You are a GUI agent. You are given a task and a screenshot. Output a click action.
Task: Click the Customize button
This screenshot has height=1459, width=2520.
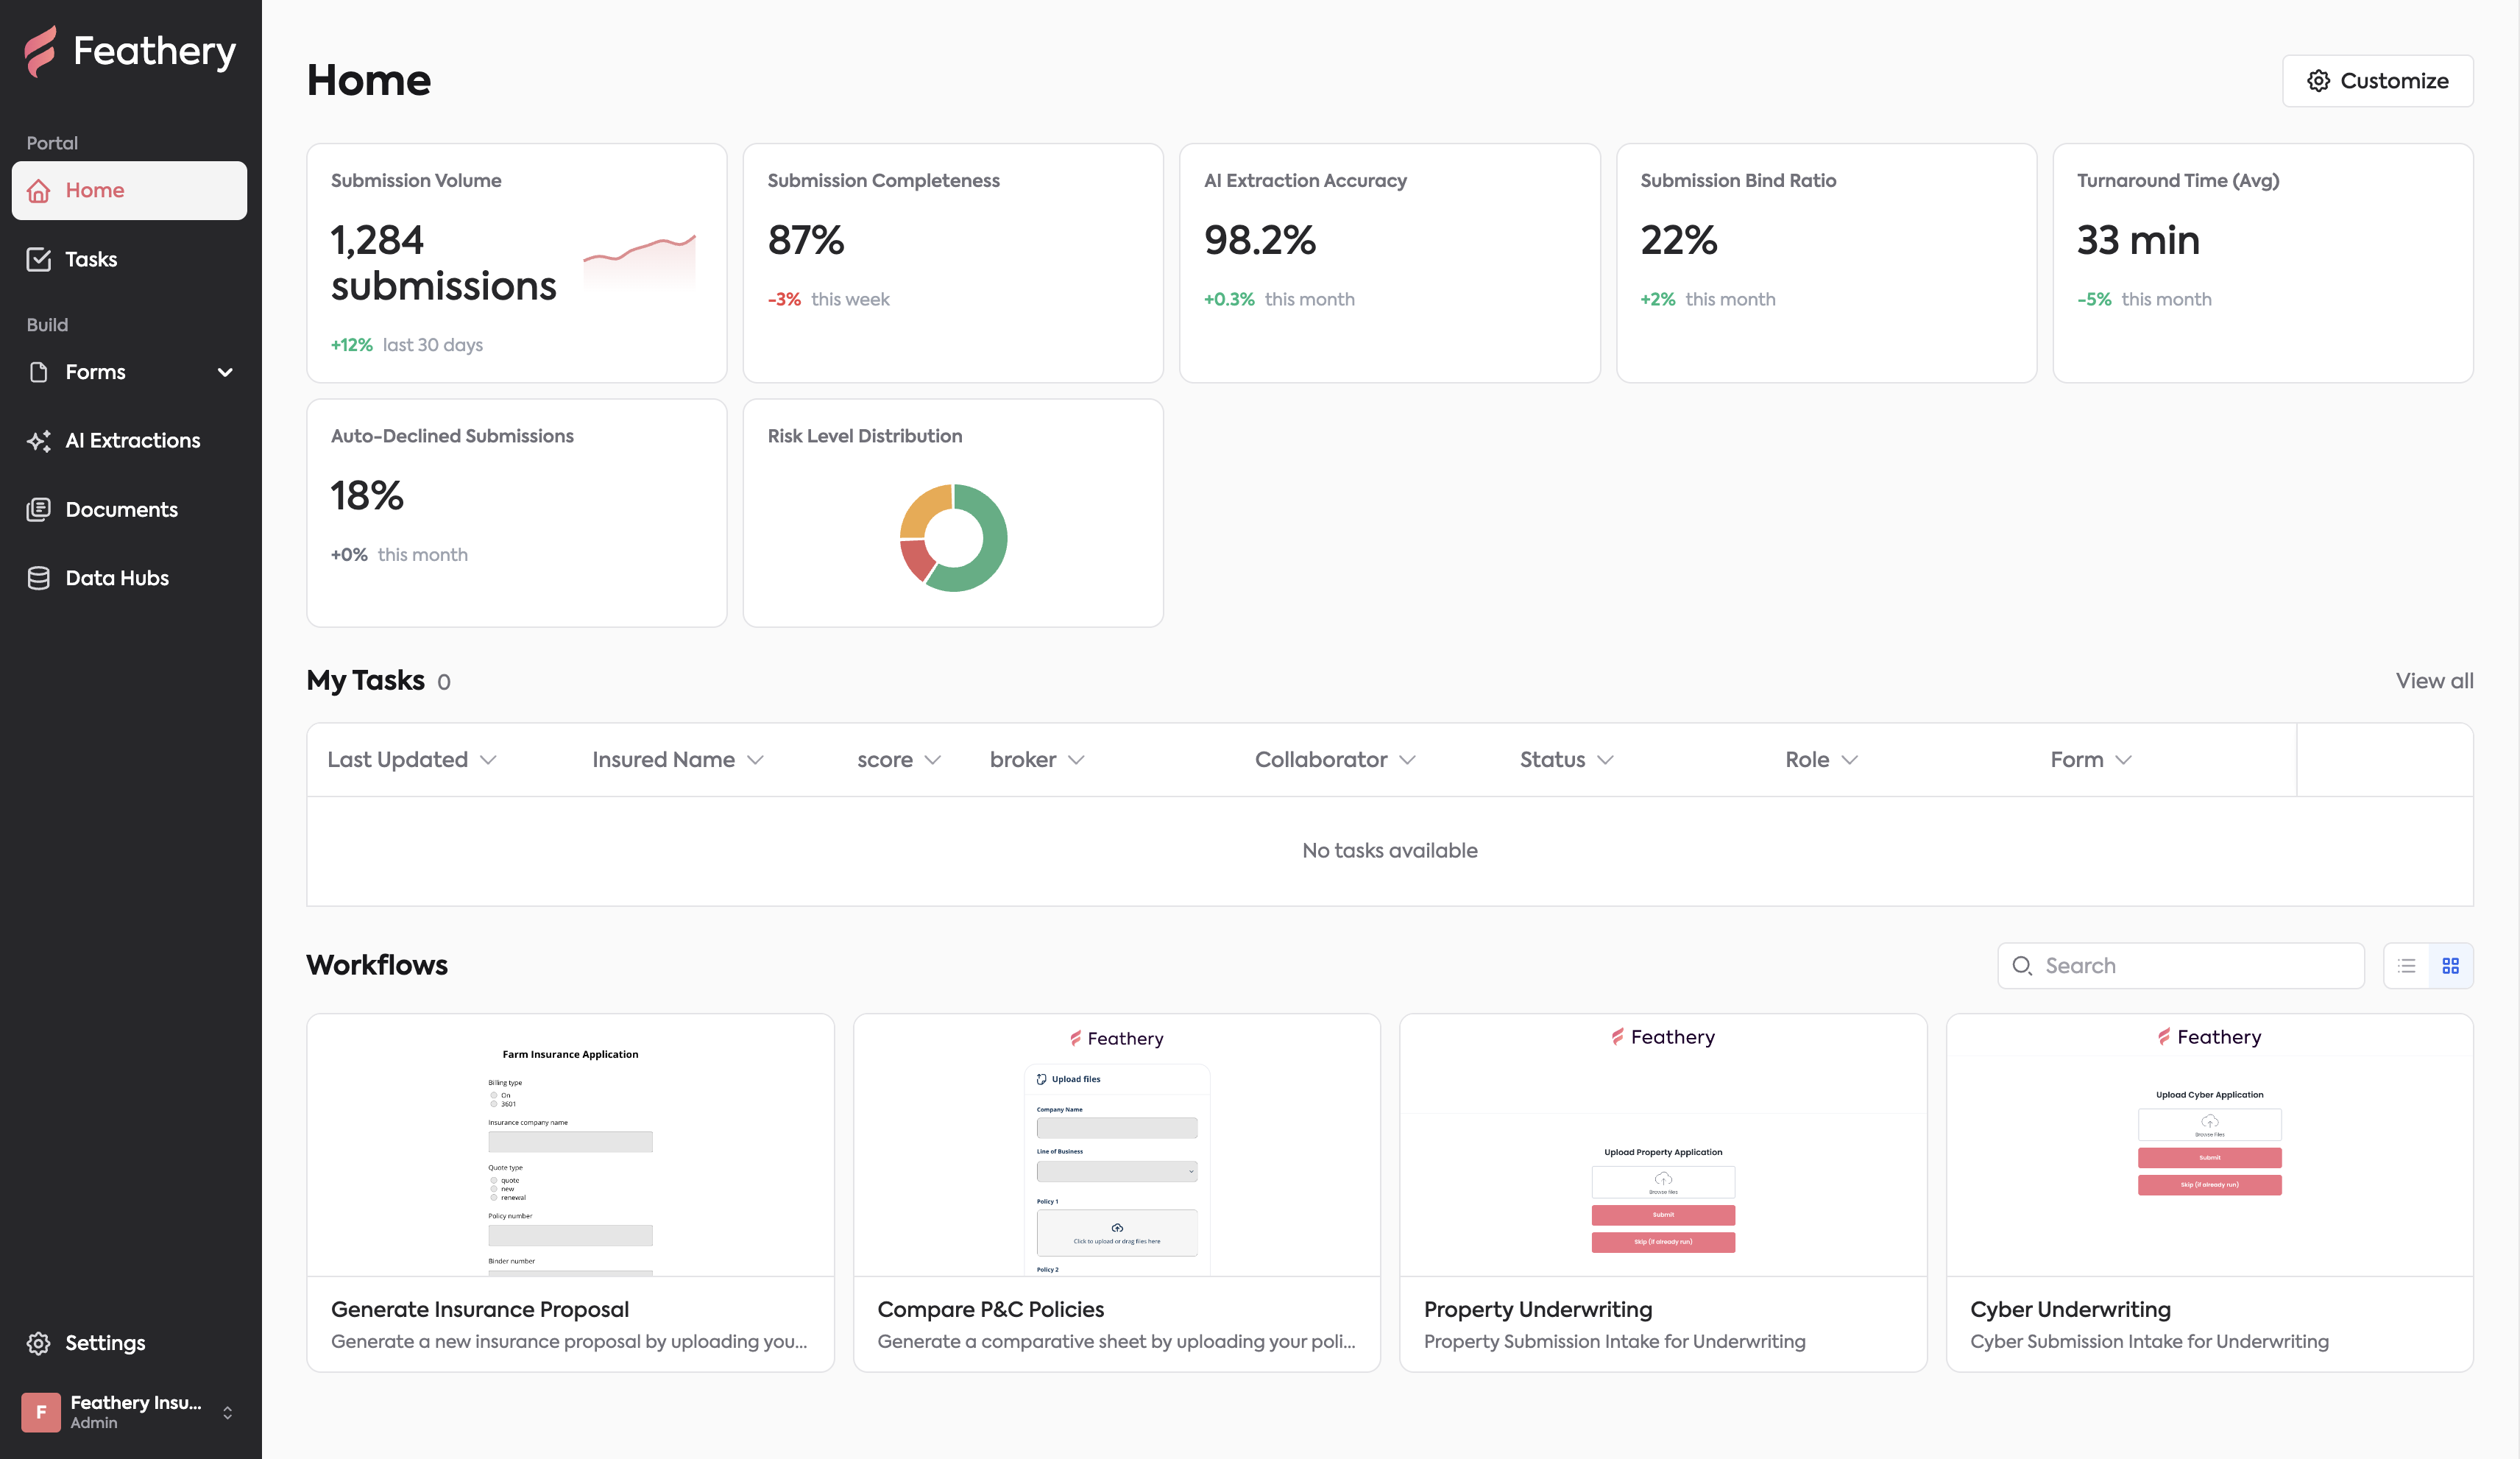coord(2377,81)
